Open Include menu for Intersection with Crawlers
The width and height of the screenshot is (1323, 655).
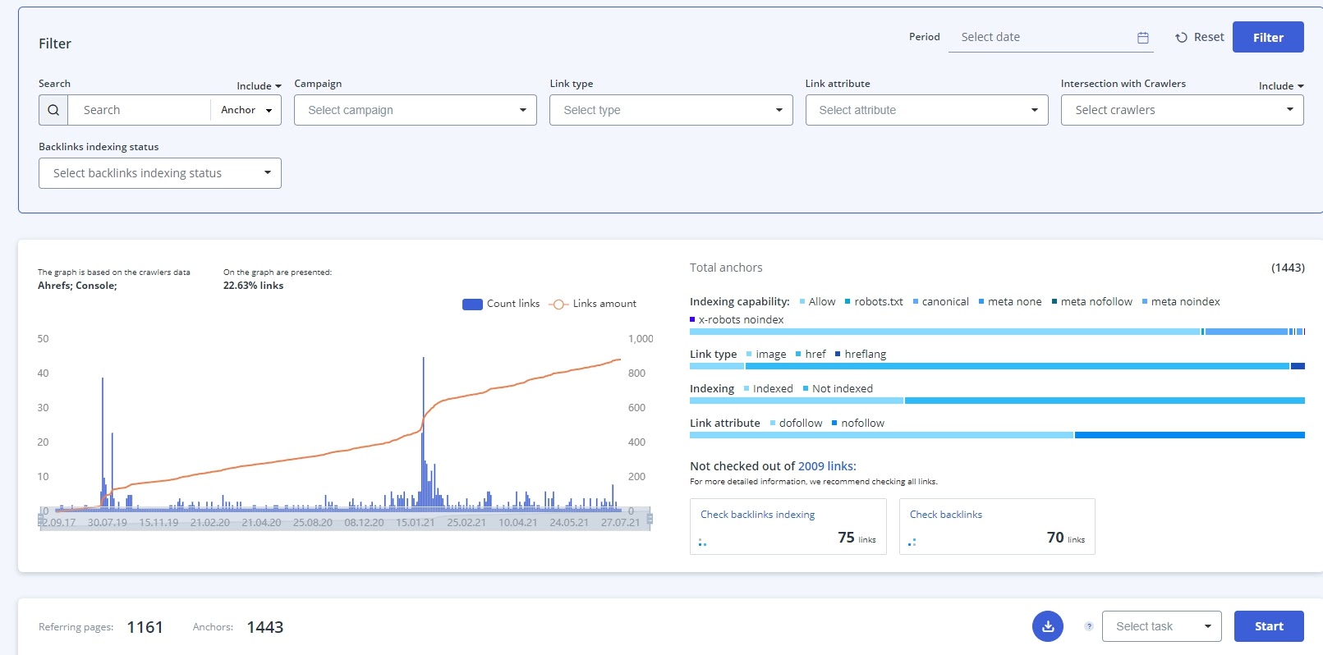(x=1280, y=86)
